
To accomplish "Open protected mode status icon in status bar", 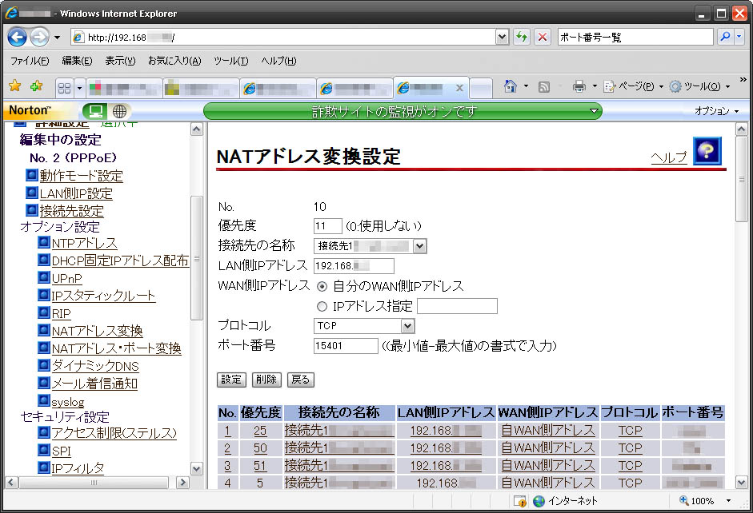I will [x=520, y=501].
